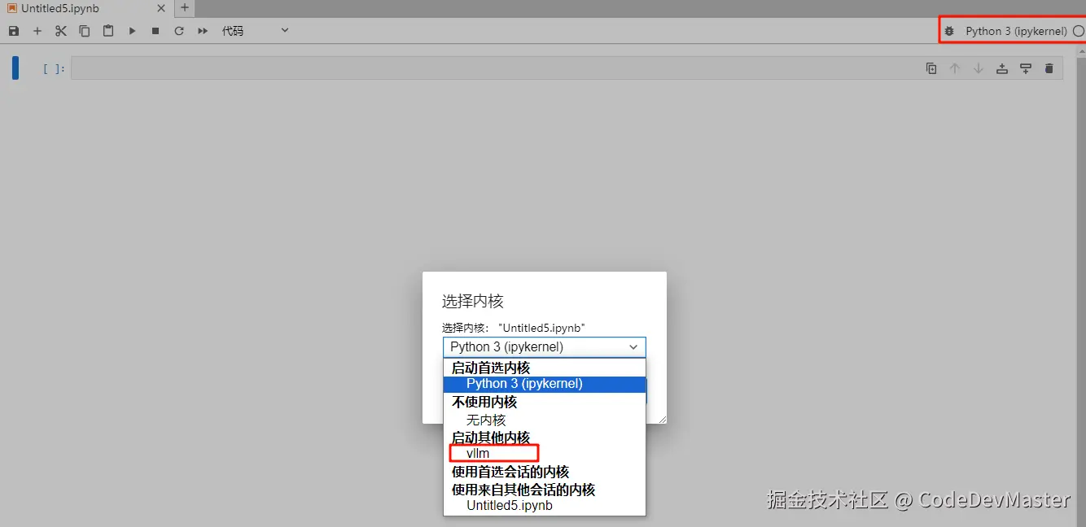Restart the kernel
Image resolution: width=1086 pixels, height=527 pixels.
point(178,30)
